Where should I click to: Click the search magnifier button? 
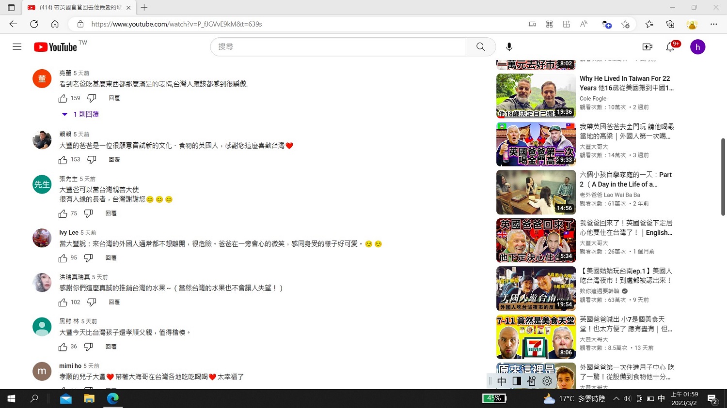tap(480, 47)
